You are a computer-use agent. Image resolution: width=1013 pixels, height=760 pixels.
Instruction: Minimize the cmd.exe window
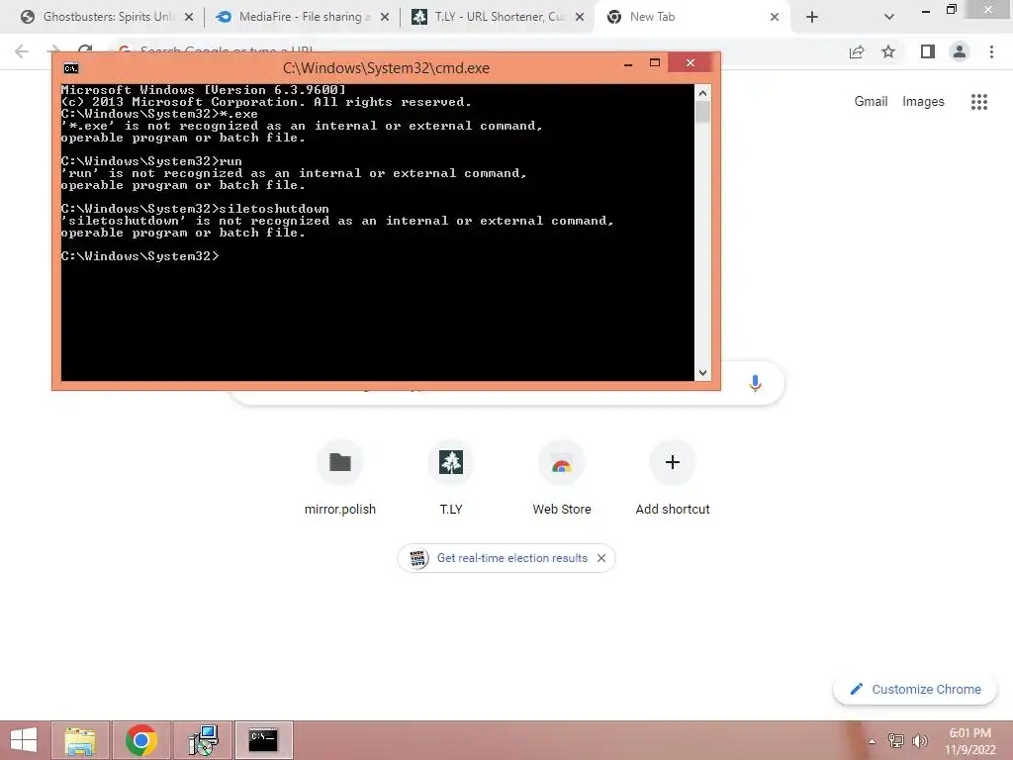[x=628, y=63]
